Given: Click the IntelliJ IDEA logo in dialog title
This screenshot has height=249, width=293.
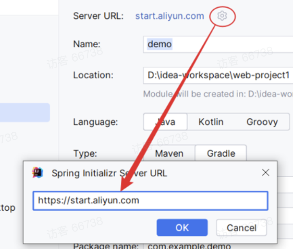Looking at the screenshot, I should click(x=38, y=173).
